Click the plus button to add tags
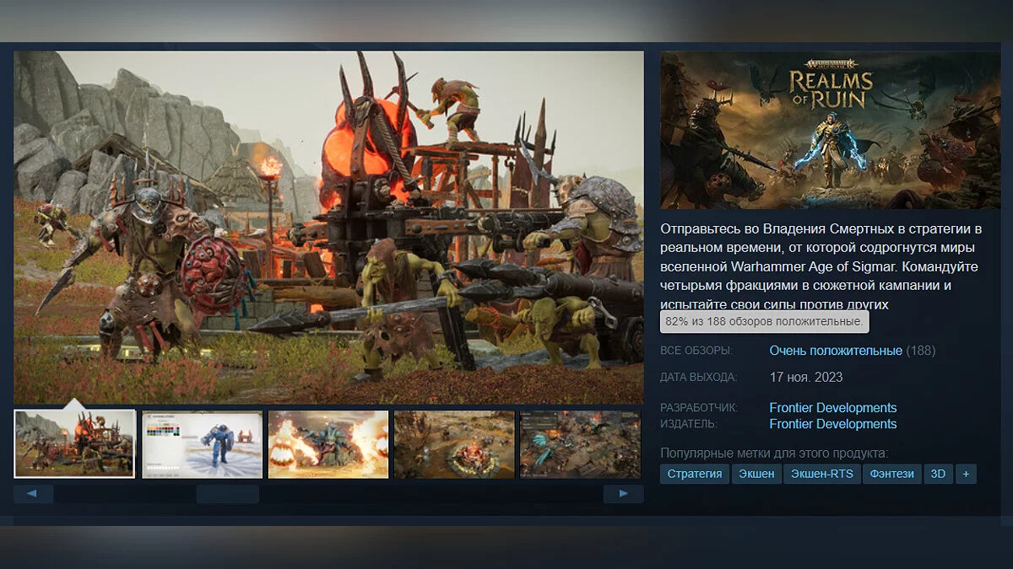 click(x=966, y=474)
